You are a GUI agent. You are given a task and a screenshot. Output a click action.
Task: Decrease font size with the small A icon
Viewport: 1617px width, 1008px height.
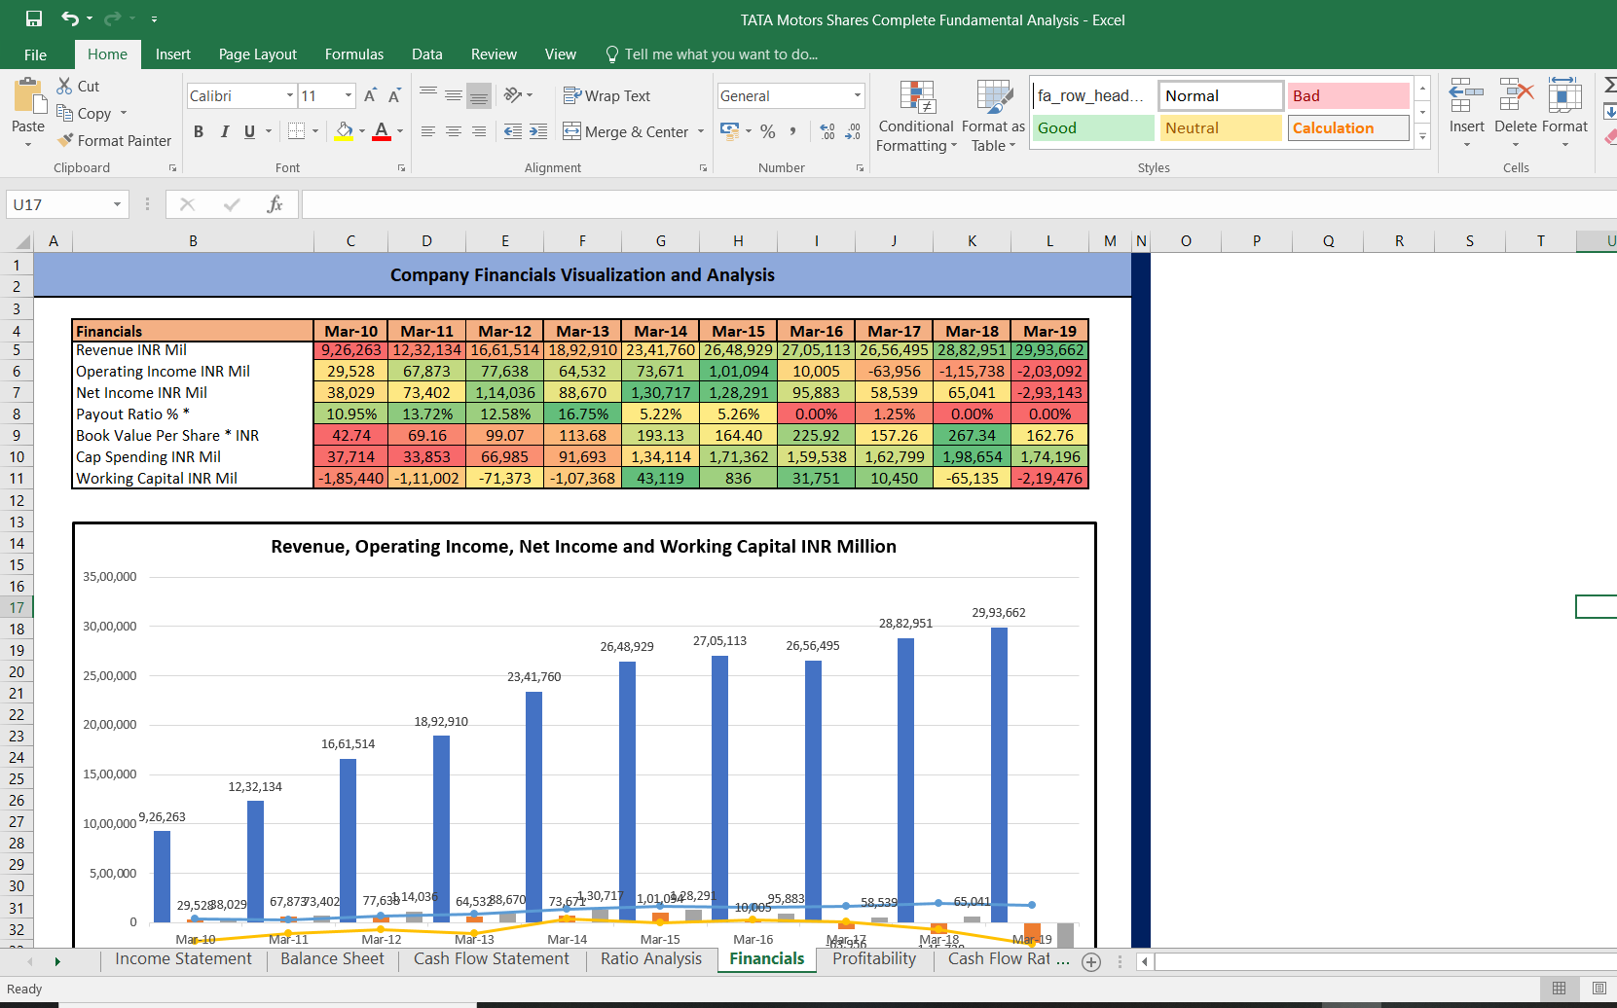(x=394, y=95)
